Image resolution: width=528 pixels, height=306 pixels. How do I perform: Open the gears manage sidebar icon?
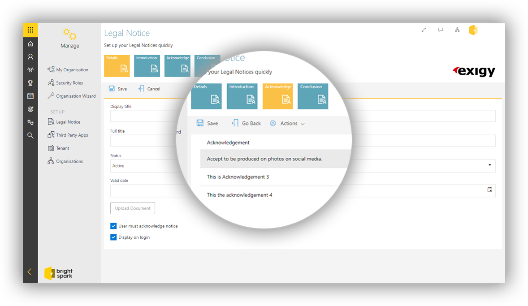[x=30, y=122]
